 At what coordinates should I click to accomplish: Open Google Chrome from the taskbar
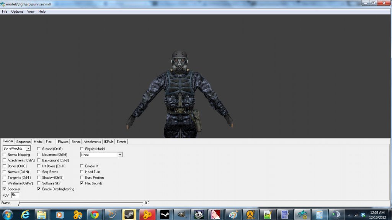(95, 215)
